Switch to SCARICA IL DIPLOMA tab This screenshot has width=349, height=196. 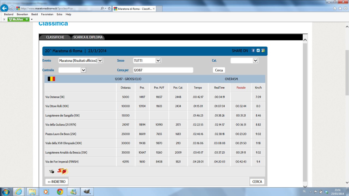88,37
